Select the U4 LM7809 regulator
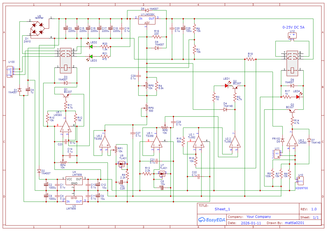Image resolution: width=327 pixels, height=231 pixels. tap(74, 181)
